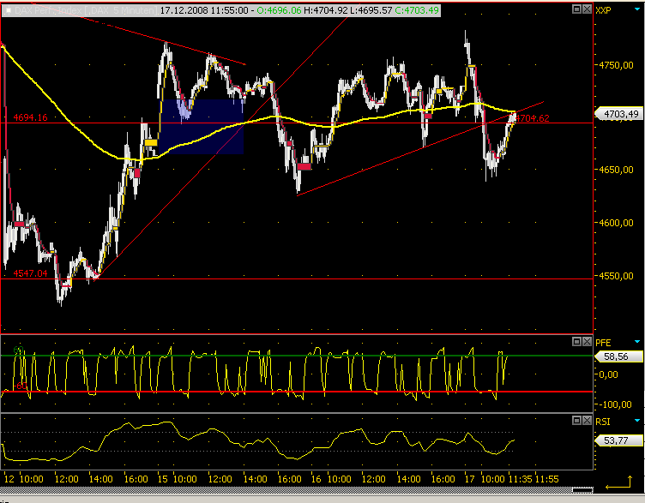
Task: Click the PFE panel label
Action: pyautogui.click(x=603, y=343)
